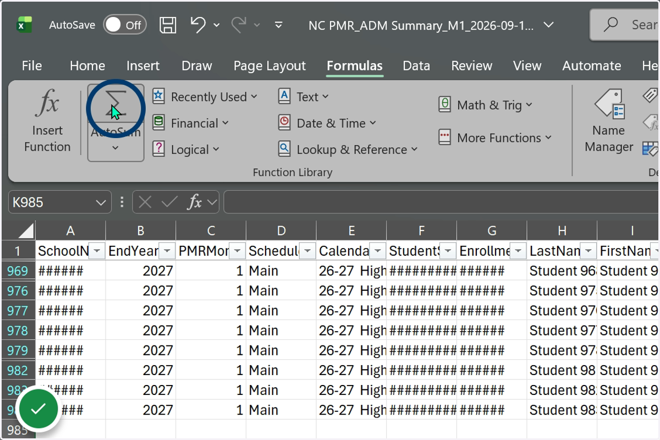Viewport: 660px width, 440px height.
Task: Expand the Name Box dropdown arrow
Action: [101, 203]
